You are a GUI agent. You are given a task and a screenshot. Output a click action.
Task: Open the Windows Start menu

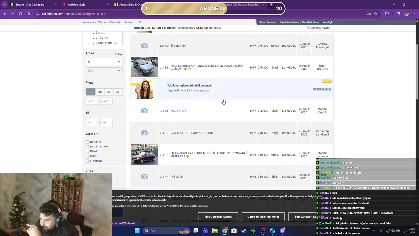click(137, 231)
